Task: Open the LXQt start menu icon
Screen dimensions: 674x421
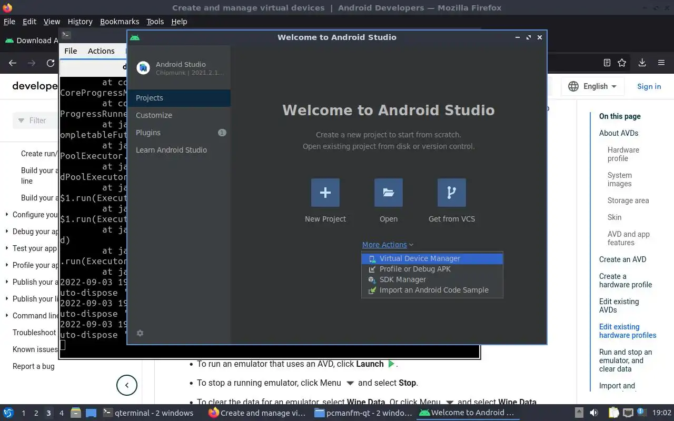Action: tap(8, 413)
